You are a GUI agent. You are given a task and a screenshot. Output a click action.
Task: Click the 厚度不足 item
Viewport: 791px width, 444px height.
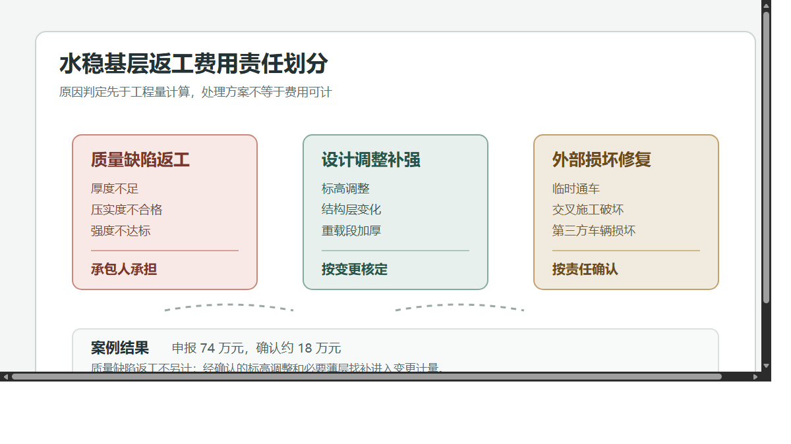click(x=115, y=189)
